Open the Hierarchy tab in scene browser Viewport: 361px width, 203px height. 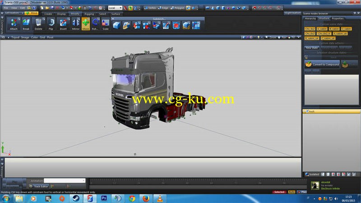[310, 18]
